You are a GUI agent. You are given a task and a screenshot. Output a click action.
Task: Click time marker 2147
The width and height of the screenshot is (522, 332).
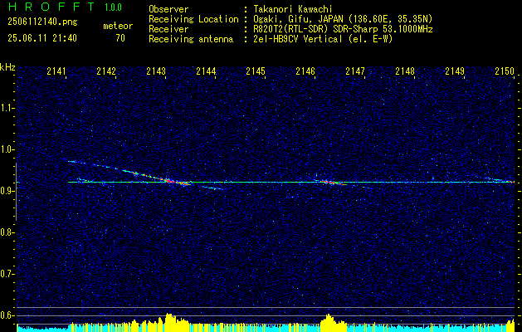355,71
